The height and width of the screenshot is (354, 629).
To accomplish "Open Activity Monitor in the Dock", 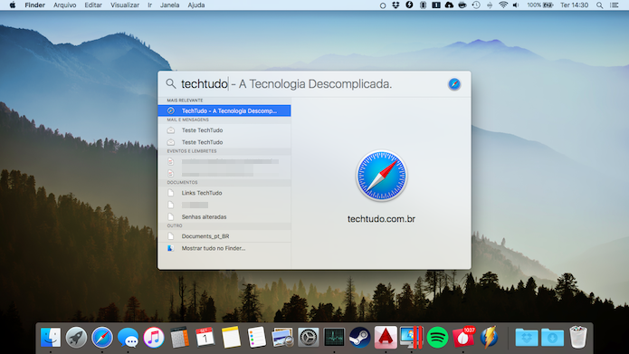I will (x=334, y=337).
